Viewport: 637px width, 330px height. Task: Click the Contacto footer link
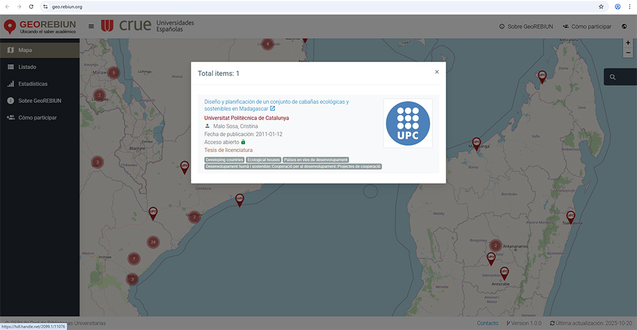pos(487,323)
